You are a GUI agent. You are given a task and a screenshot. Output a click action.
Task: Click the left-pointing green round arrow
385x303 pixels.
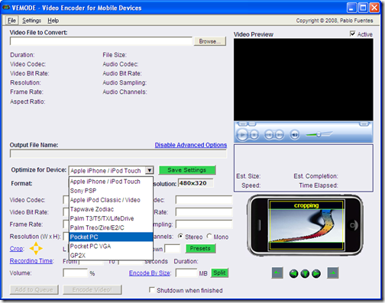coord(293,273)
